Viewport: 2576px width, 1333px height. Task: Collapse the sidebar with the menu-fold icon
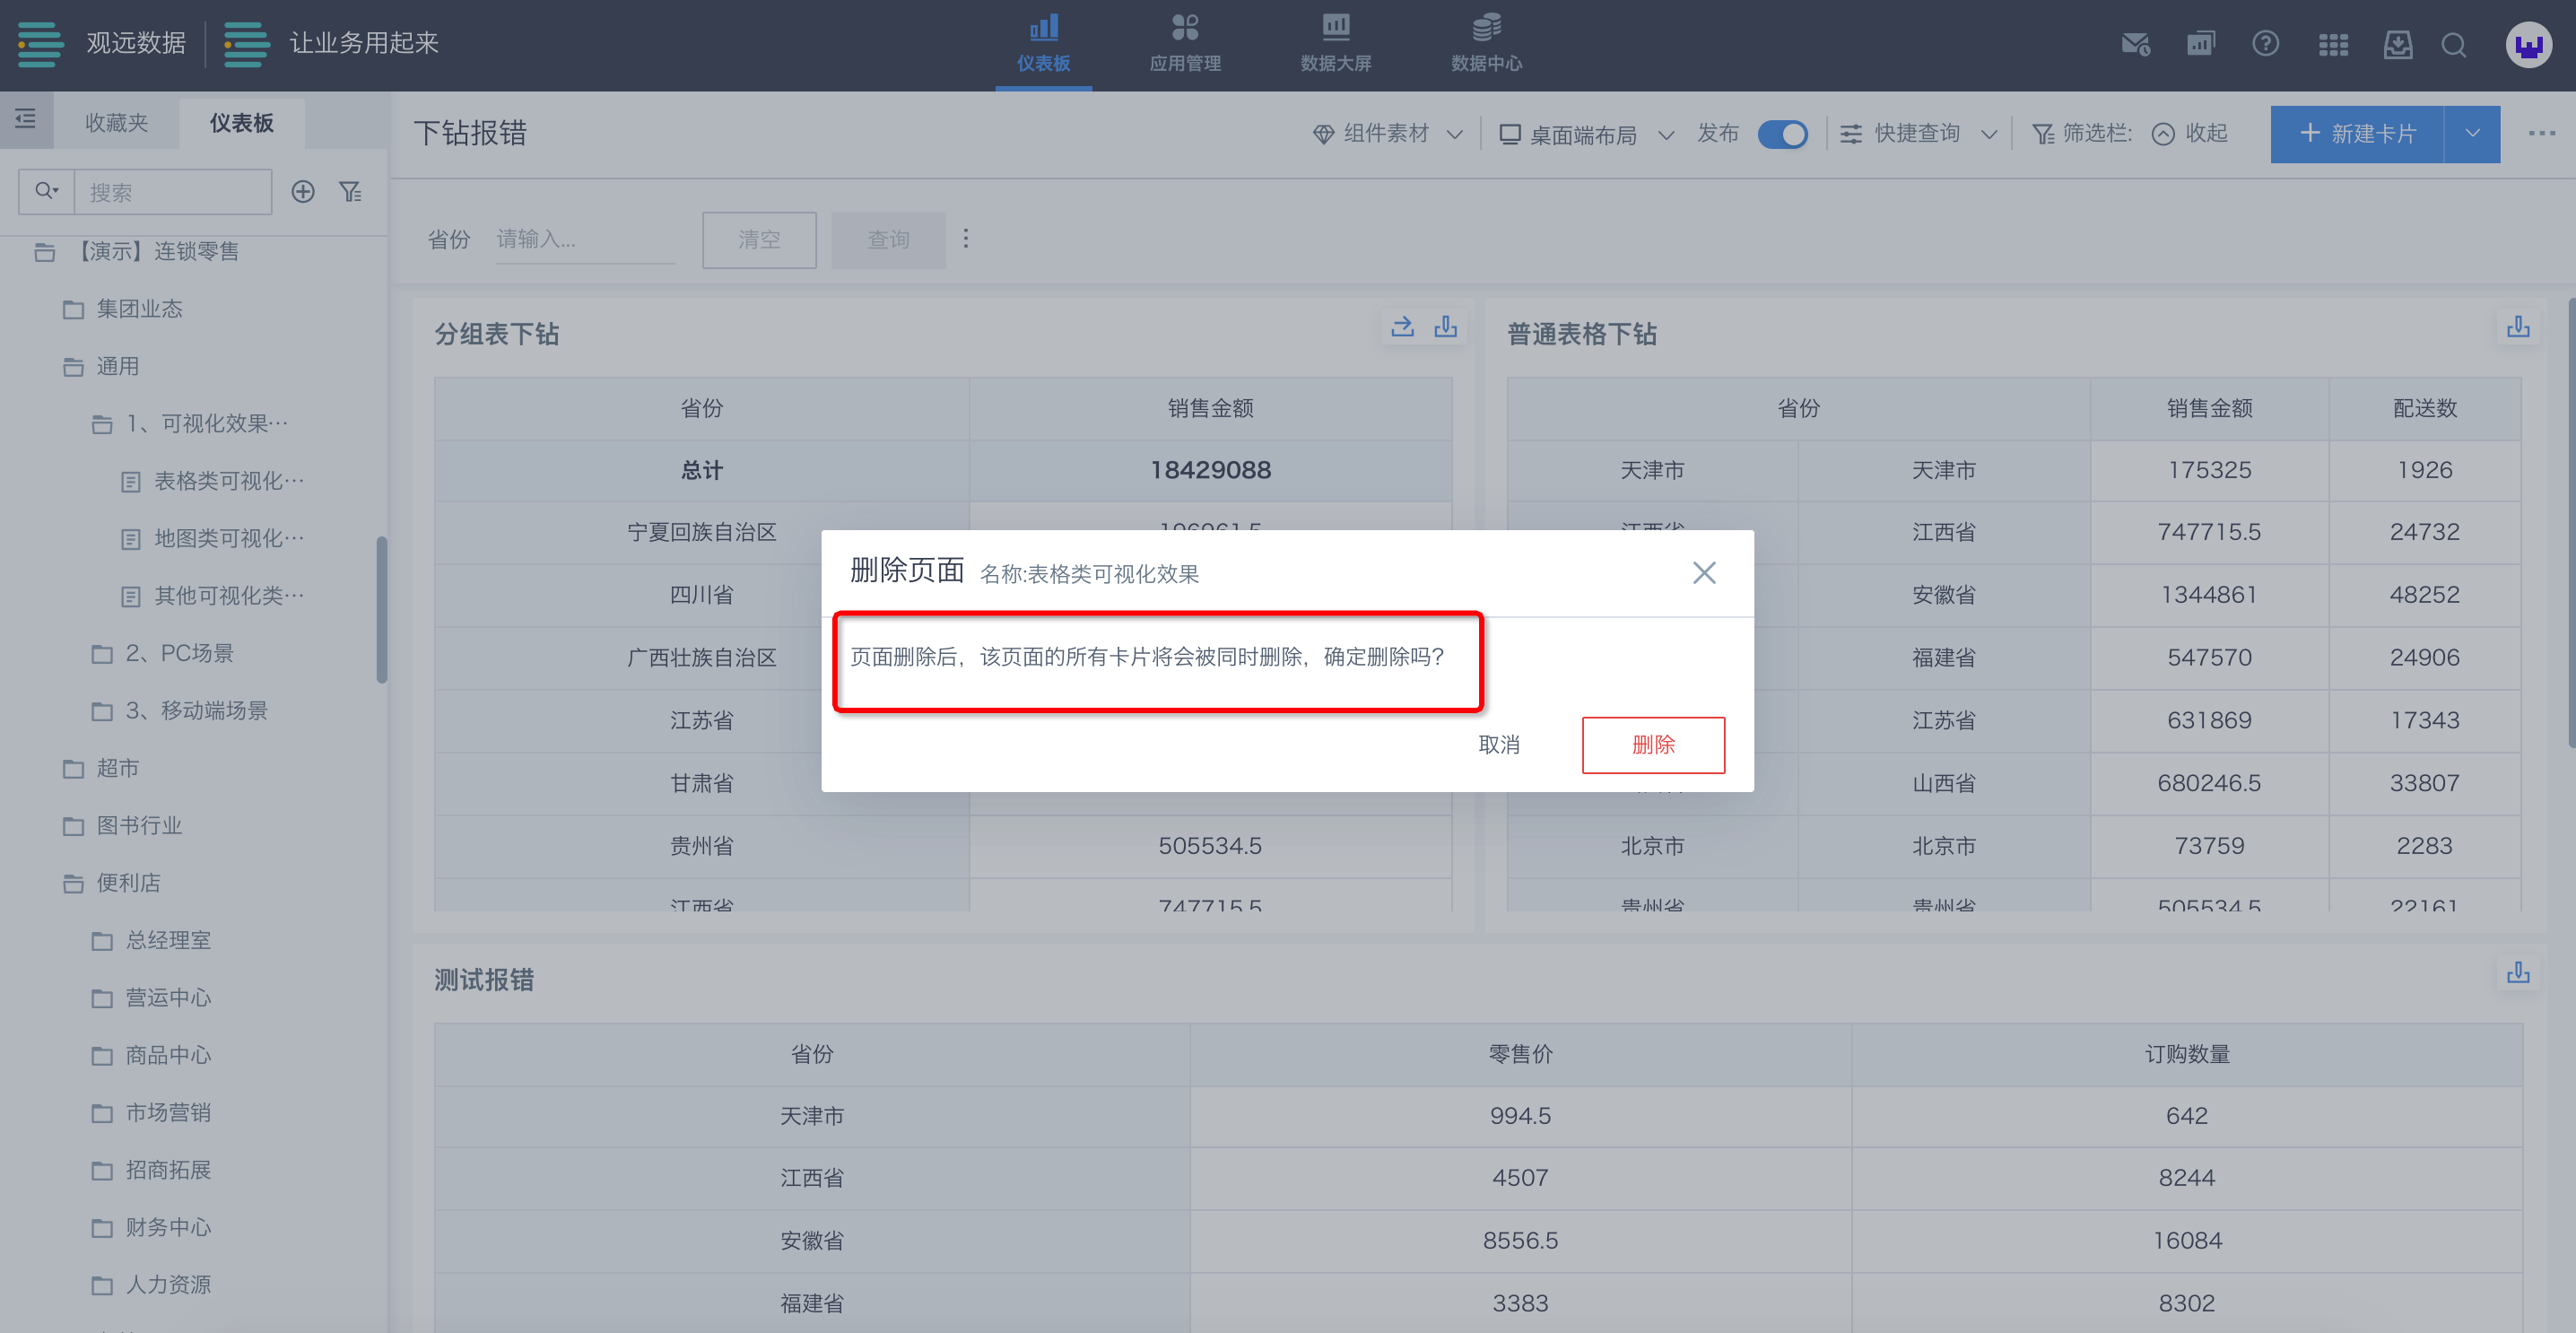(x=26, y=119)
